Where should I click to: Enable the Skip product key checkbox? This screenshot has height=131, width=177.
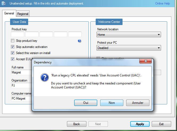13,41
